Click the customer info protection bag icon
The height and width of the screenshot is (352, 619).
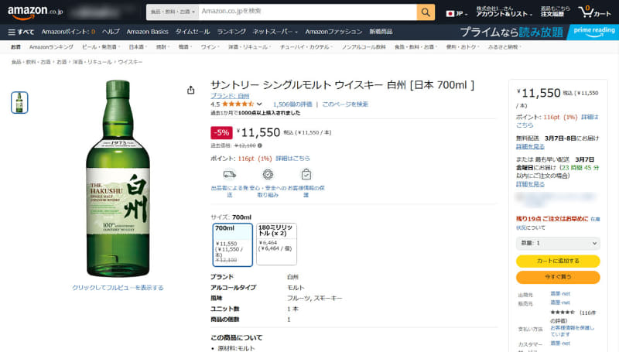point(306,174)
